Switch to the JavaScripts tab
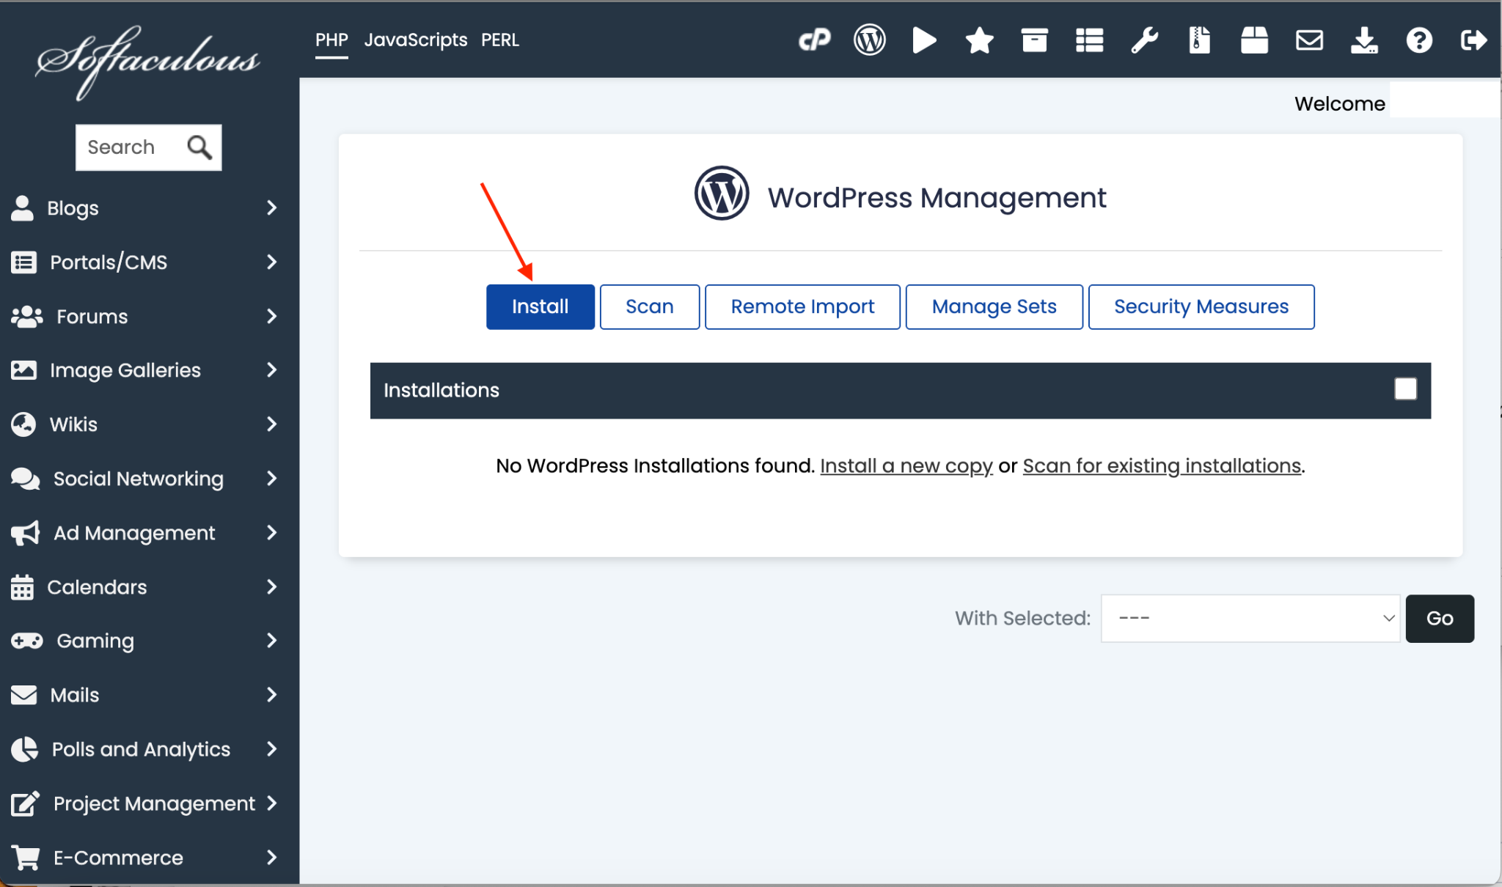The image size is (1502, 887). click(x=416, y=40)
